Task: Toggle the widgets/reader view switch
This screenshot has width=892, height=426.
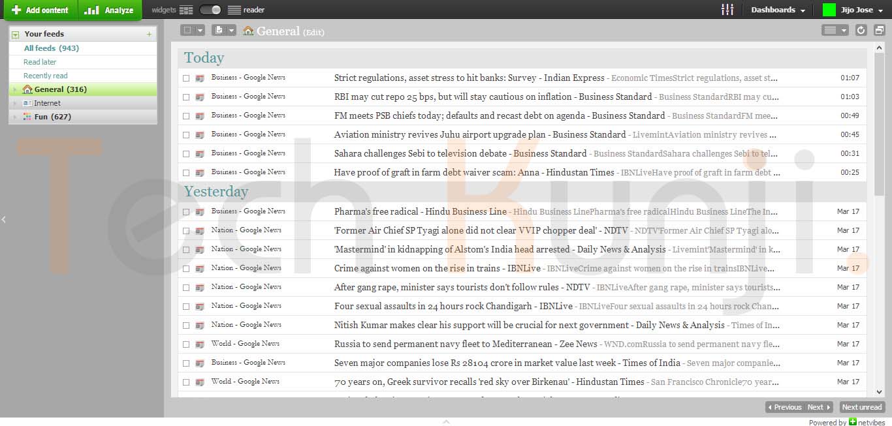Action: pyautogui.click(x=210, y=10)
